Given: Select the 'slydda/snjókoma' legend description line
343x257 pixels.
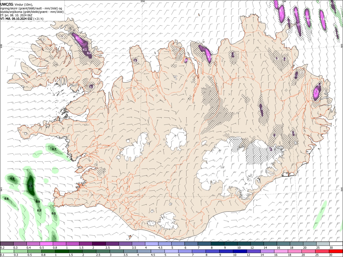Looking at the screenshot, I should click(x=32, y=12).
